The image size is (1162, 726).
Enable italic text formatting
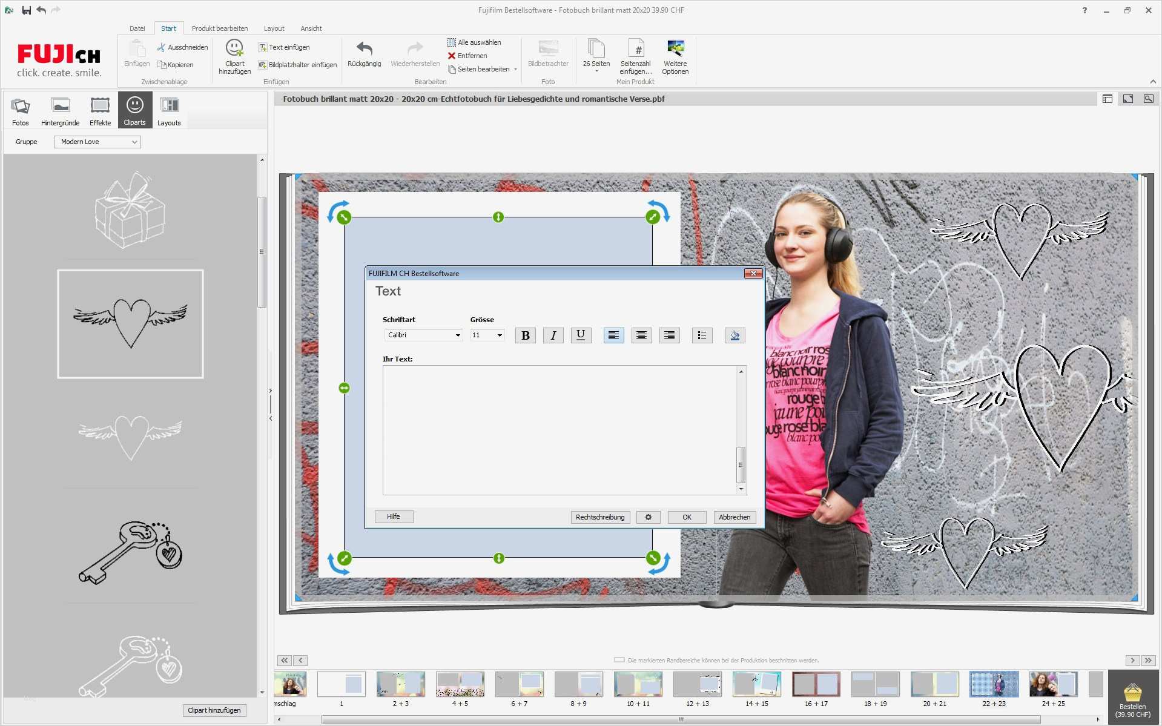pos(553,335)
